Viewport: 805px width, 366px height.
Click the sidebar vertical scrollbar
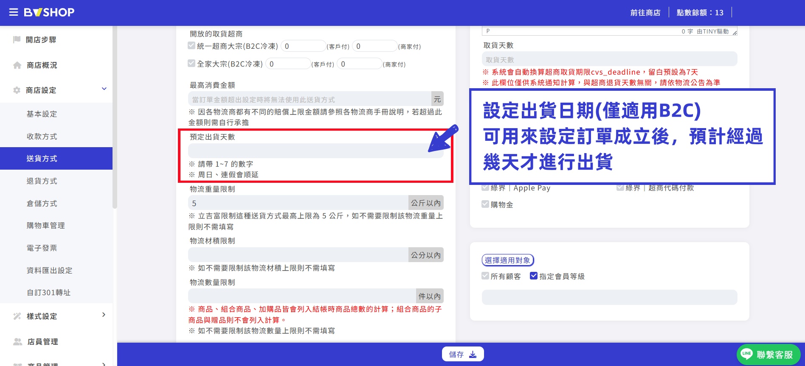pyautogui.click(x=115, y=117)
